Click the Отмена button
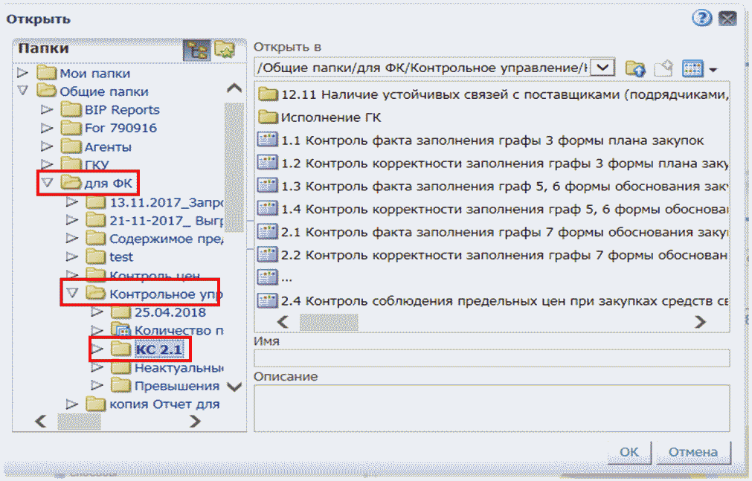Screen dimensions: 752x481 click(692, 452)
